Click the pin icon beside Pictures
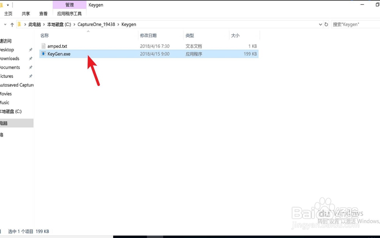380x238 pixels. (x=30, y=76)
